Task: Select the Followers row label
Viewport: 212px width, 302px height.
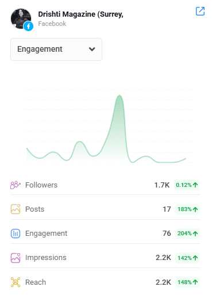Action: coord(41,185)
